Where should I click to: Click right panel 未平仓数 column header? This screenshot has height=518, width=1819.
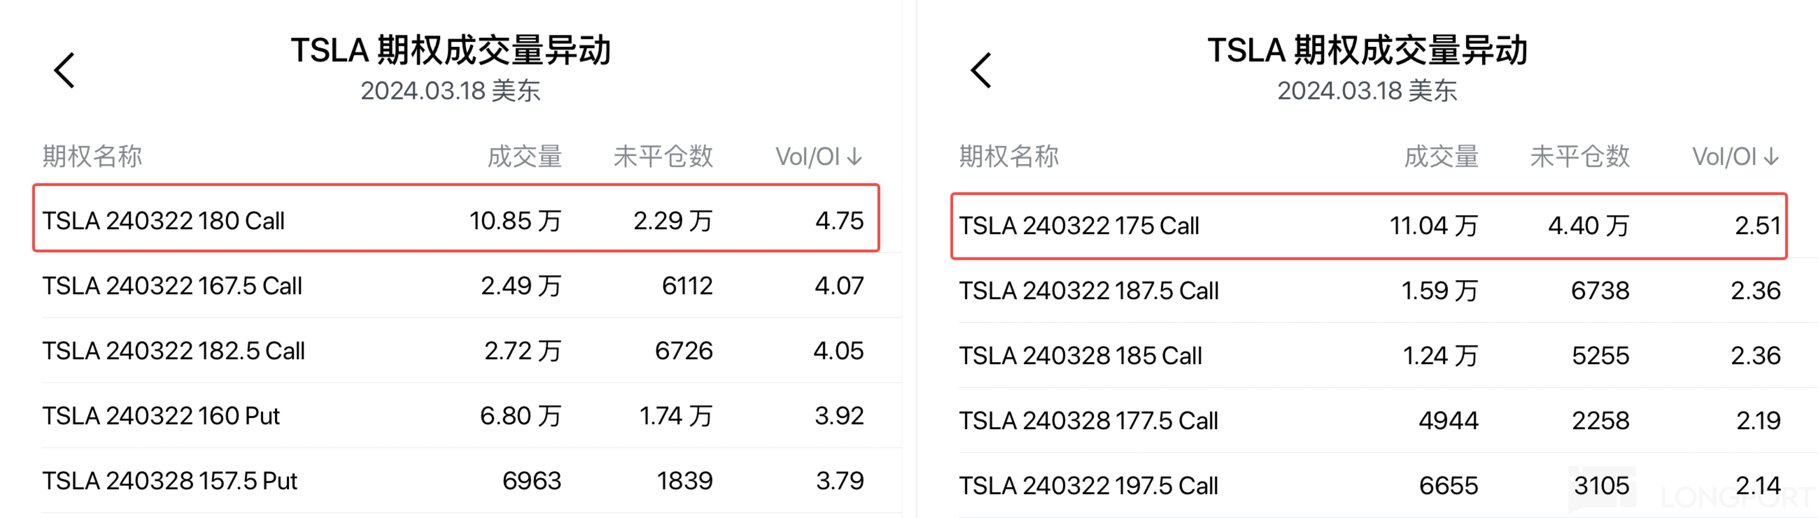(1580, 157)
